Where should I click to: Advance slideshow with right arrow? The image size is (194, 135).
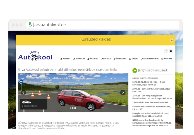(x=123, y=93)
